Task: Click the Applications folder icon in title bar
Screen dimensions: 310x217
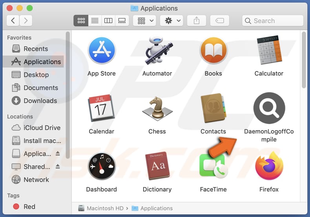Action: [x=135, y=8]
